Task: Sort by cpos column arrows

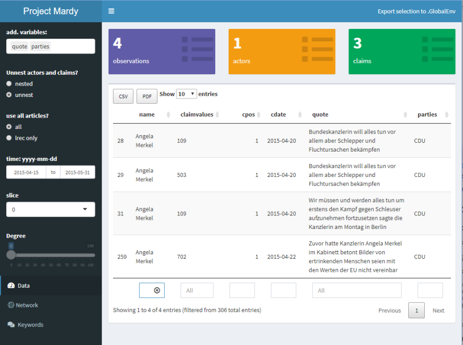Action: [x=259, y=114]
